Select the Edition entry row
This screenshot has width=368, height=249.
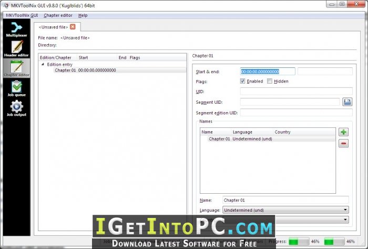59,64
